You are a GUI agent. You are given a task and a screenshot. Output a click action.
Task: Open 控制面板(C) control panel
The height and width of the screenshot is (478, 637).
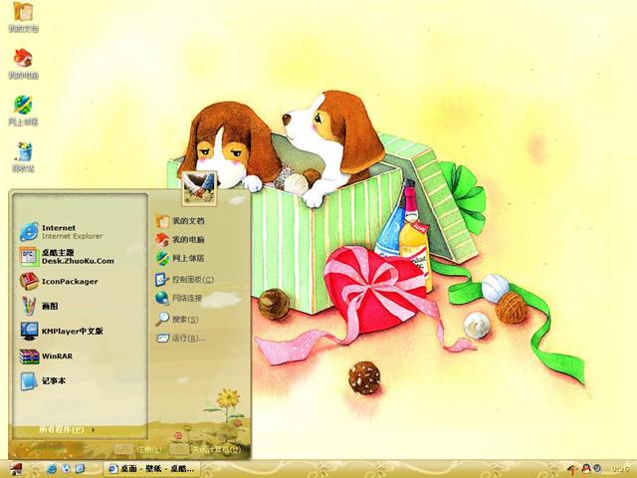184,279
